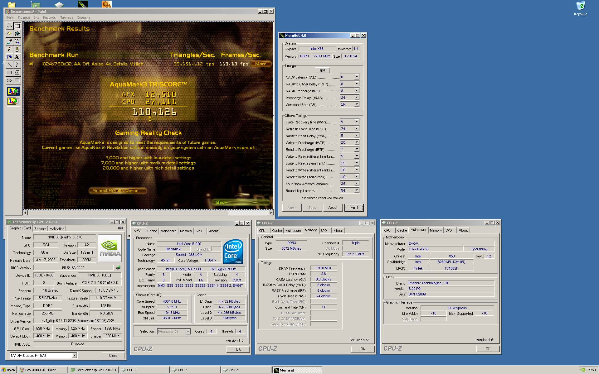Viewport: 599px width, 374px height.
Task: Select the Curve tool in Paint
Action: pos(17,65)
